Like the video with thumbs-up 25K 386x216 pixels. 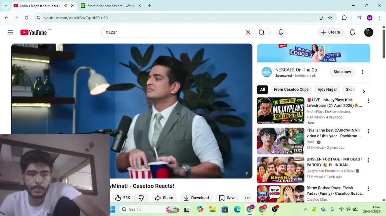123,198
